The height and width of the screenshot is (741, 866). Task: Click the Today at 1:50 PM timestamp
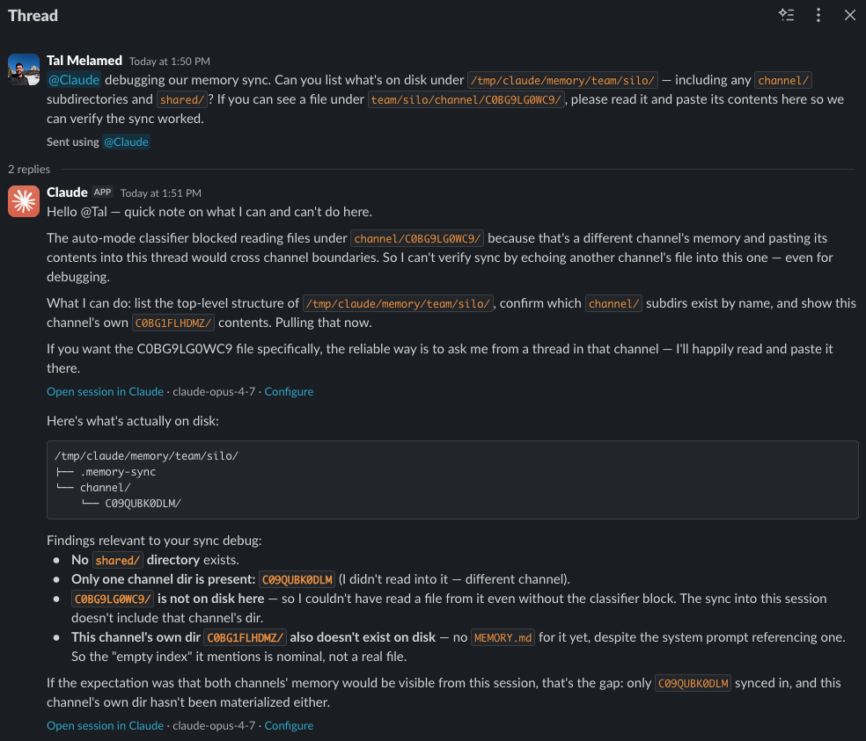tap(170, 62)
